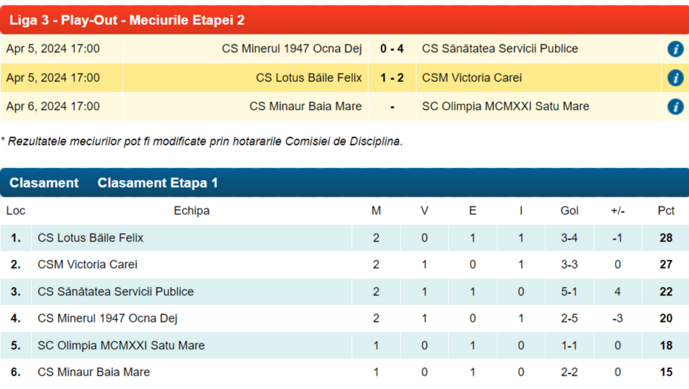Click the Echipa column header
The width and height of the screenshot is (689, 389).
pos(192,211)
